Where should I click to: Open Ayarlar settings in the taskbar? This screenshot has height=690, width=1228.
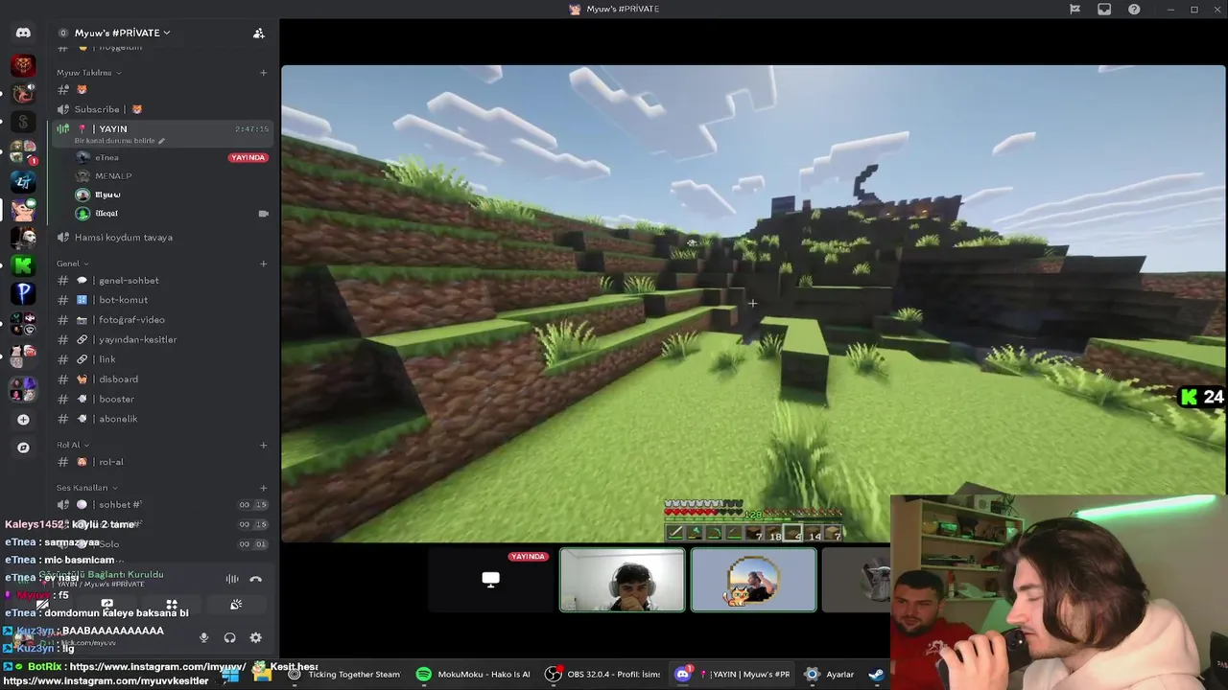tap(831, 674)
